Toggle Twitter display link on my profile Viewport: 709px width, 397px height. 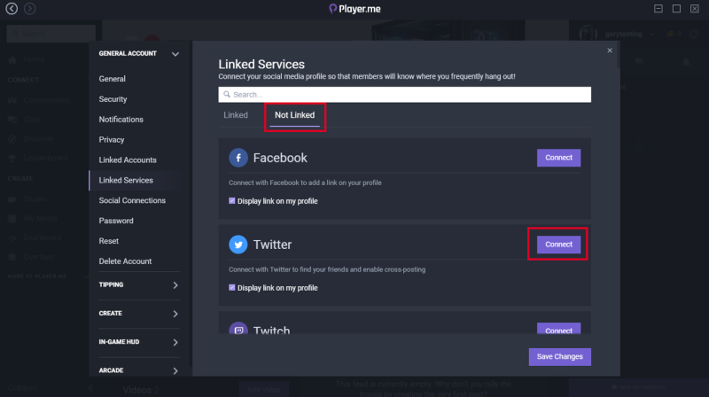(x=232, y=288)
